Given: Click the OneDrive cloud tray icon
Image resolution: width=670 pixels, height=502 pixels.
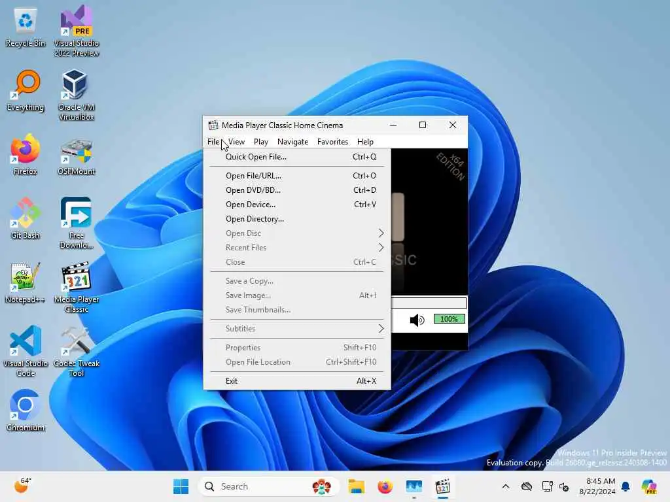Looking at the screenshot, I should pyautogui.click(x=527, y=486).
